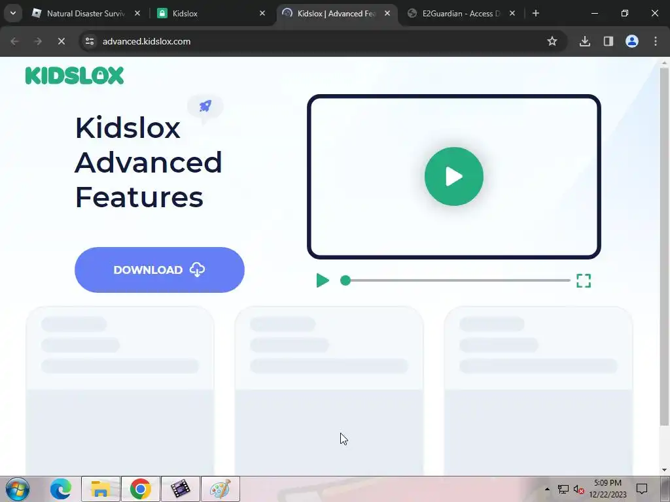Close the E2Guardian tab
Screen dimensions: 670x502
click(x=512, y=14)
